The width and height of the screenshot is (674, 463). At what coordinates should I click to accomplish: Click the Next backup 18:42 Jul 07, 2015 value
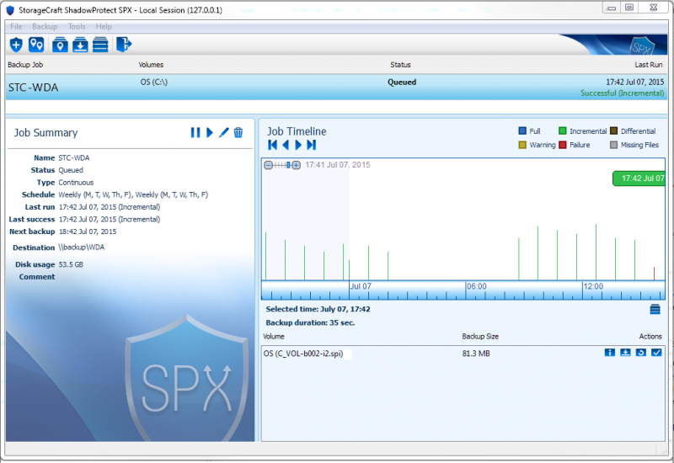click(88, 231)
